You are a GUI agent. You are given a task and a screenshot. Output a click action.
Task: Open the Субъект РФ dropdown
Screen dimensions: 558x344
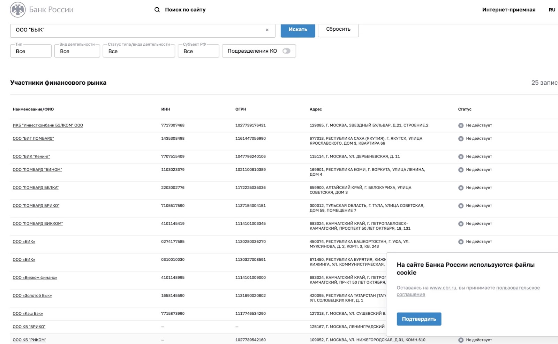point(198,51)
